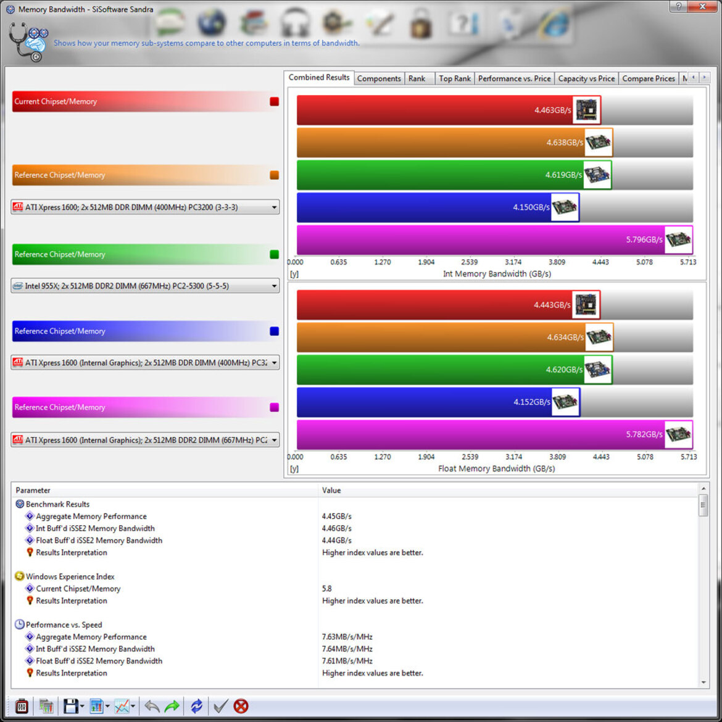Select Current Chipset/Memory 5.8 row
722x722 pixels.
coord(355,589)
